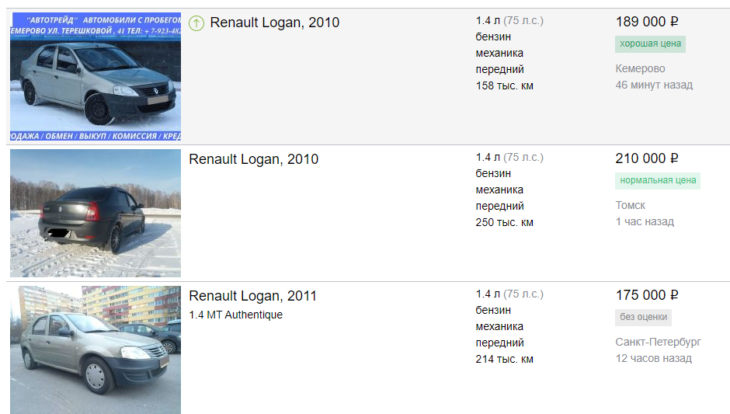Screen dimensions: 730x414
Task: Click the '1.4 MT Authentique' trim subtitle
Action: [235, 315]
